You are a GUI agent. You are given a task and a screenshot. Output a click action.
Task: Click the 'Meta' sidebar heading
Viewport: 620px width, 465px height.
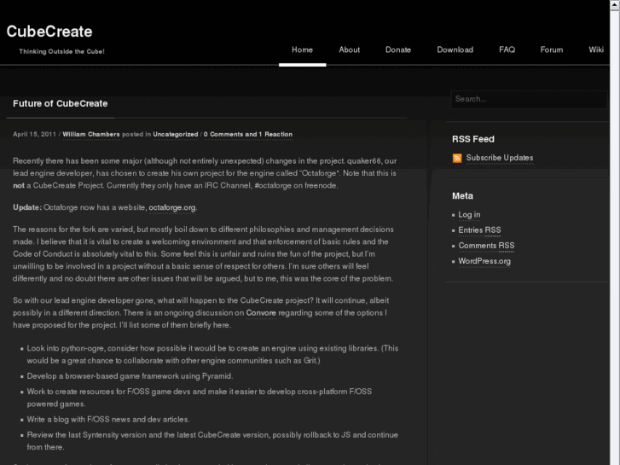[462, 196]
